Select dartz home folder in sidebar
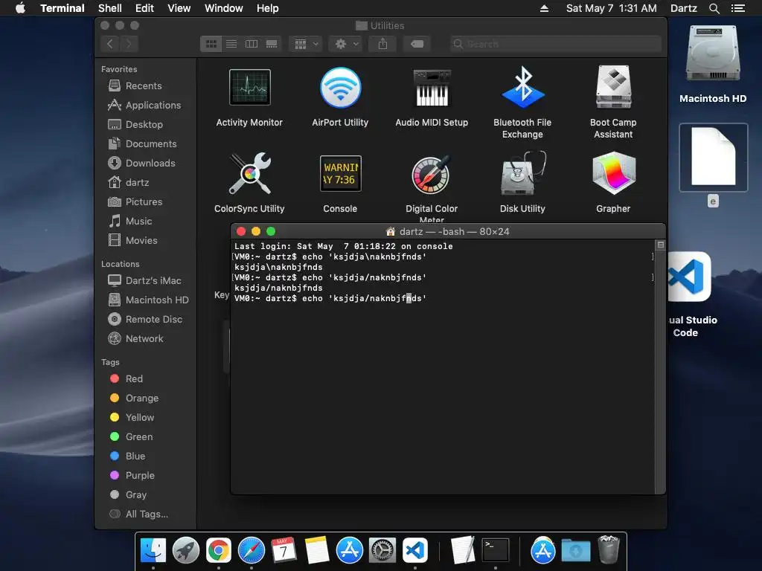The width and height of the screenshot is (762, 571). pyautogui.click(x=128, y=183)
